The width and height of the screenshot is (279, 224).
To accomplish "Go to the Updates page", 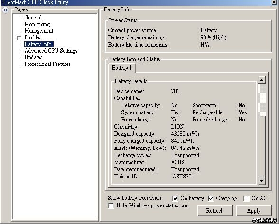I will [x=33, y=57].
